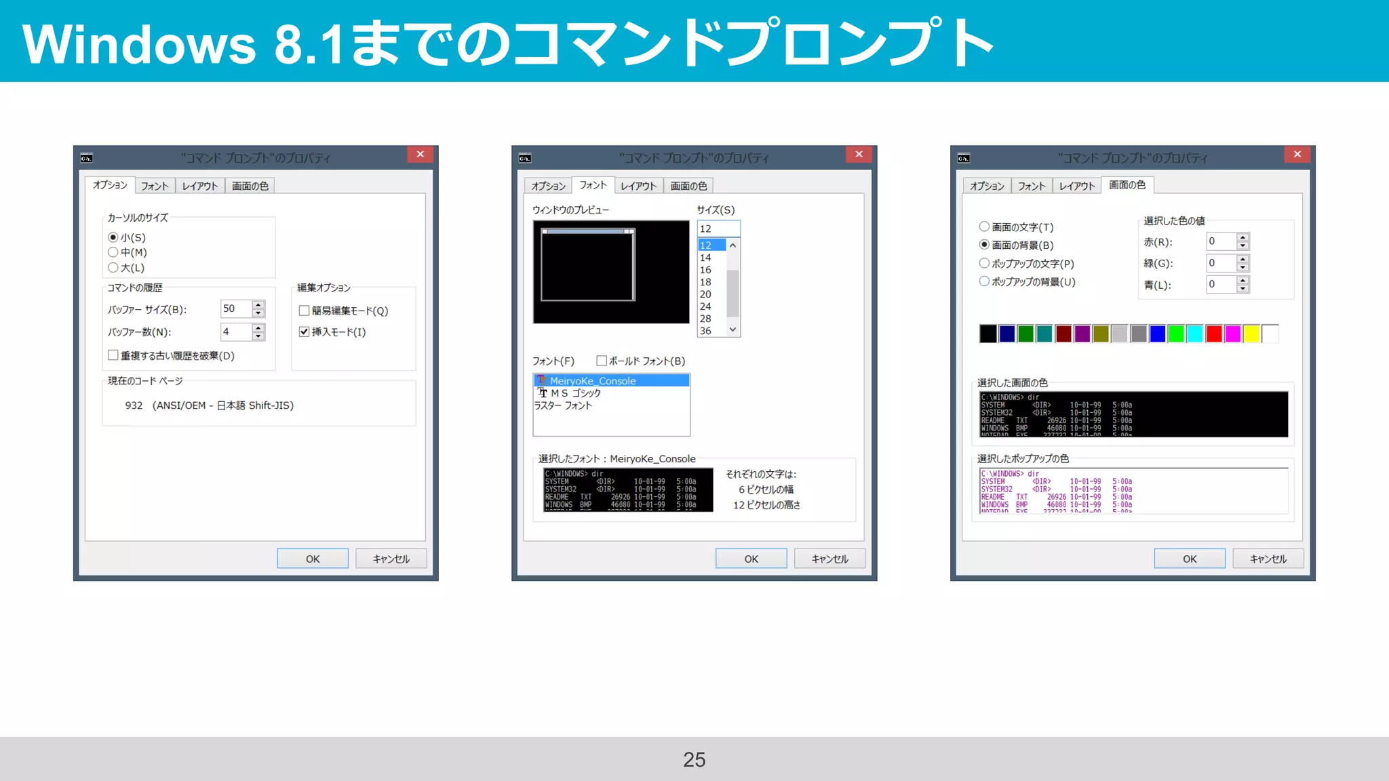Image resolution: width=1389 pixels, height=781 pixels.
Task: Select ラスター フォント in the font list
Action: [x=612, y=405]
